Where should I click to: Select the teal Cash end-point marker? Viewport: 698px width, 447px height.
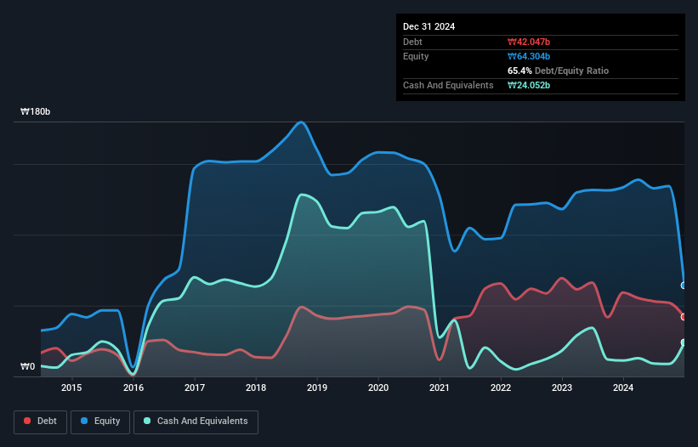(x=684, y=342)
